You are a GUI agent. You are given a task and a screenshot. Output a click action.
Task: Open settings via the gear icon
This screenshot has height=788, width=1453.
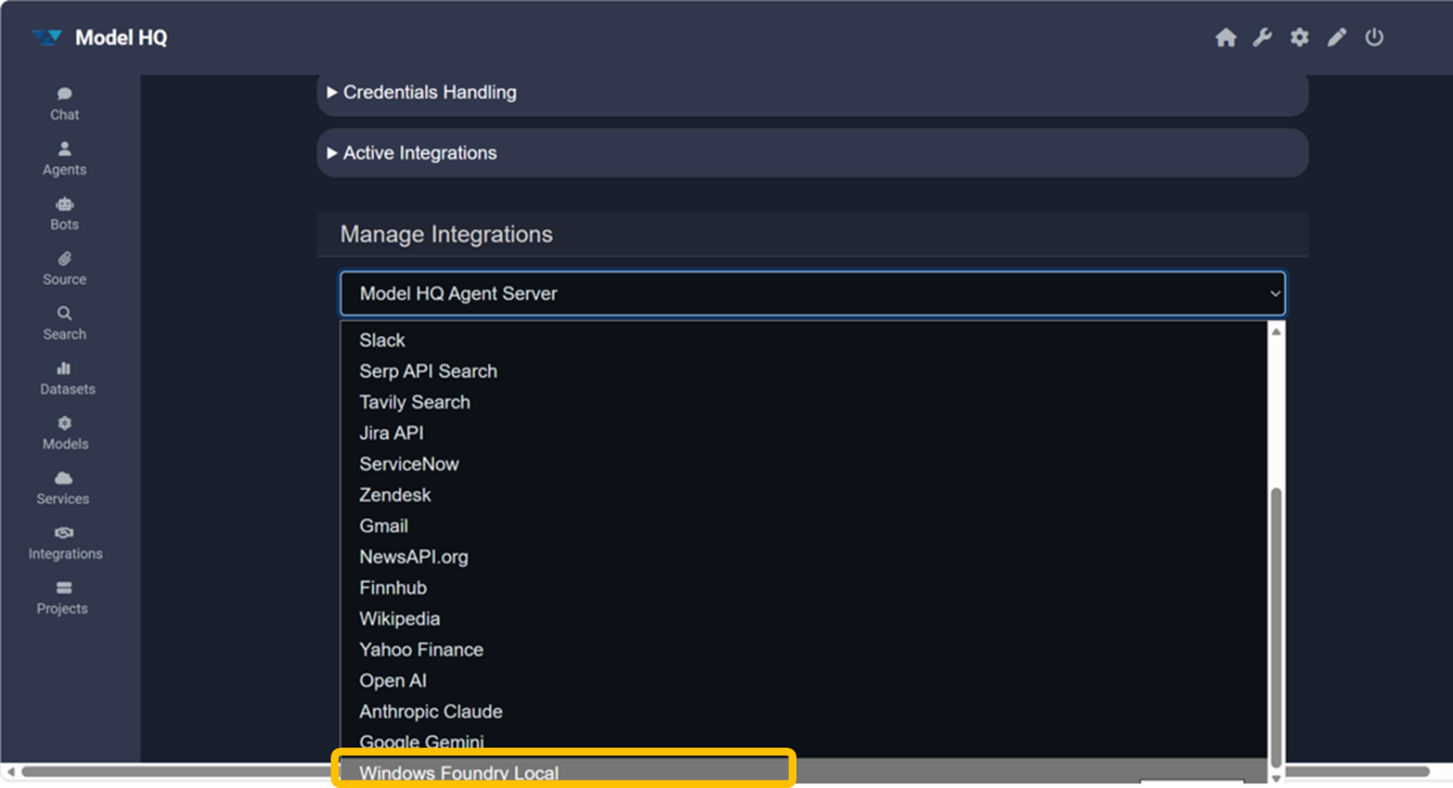(1299, 38)
